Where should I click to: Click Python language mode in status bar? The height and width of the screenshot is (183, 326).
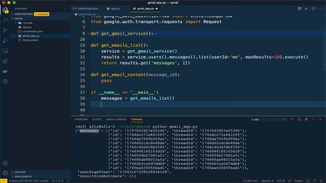tap(299, 181)
